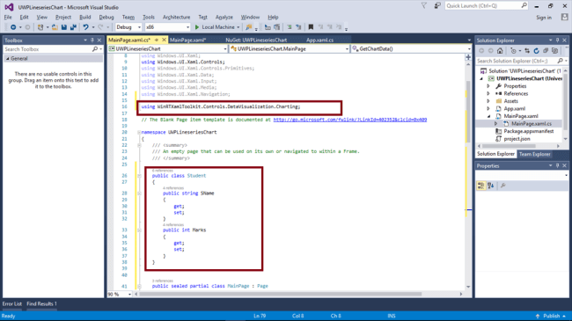Viewport: 572px width, 321px height.
Task: Click the Pending Changes Filter clock icon
Action: tap(513, 51)
